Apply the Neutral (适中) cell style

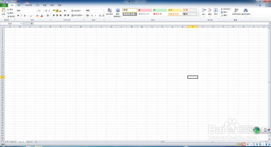175,10
